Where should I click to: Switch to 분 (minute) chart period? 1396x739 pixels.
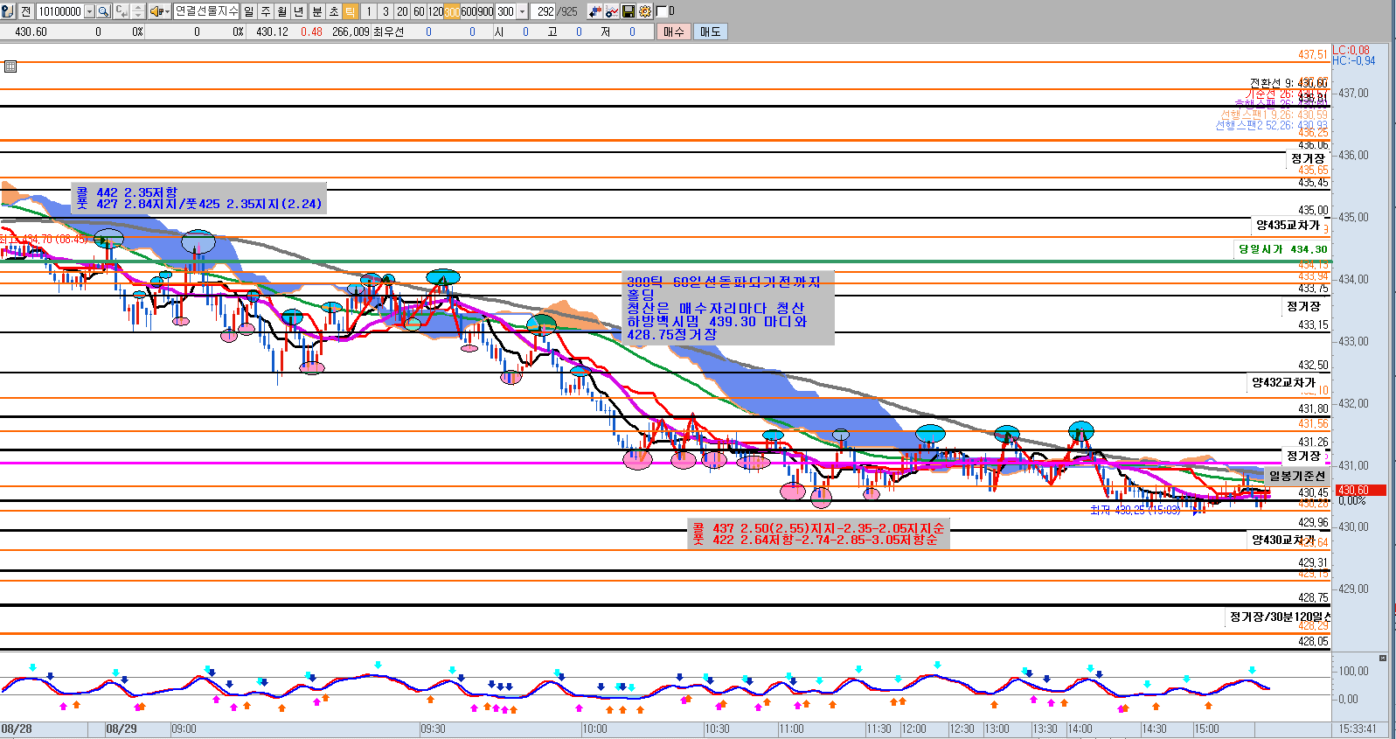click(x=316, y=11)
